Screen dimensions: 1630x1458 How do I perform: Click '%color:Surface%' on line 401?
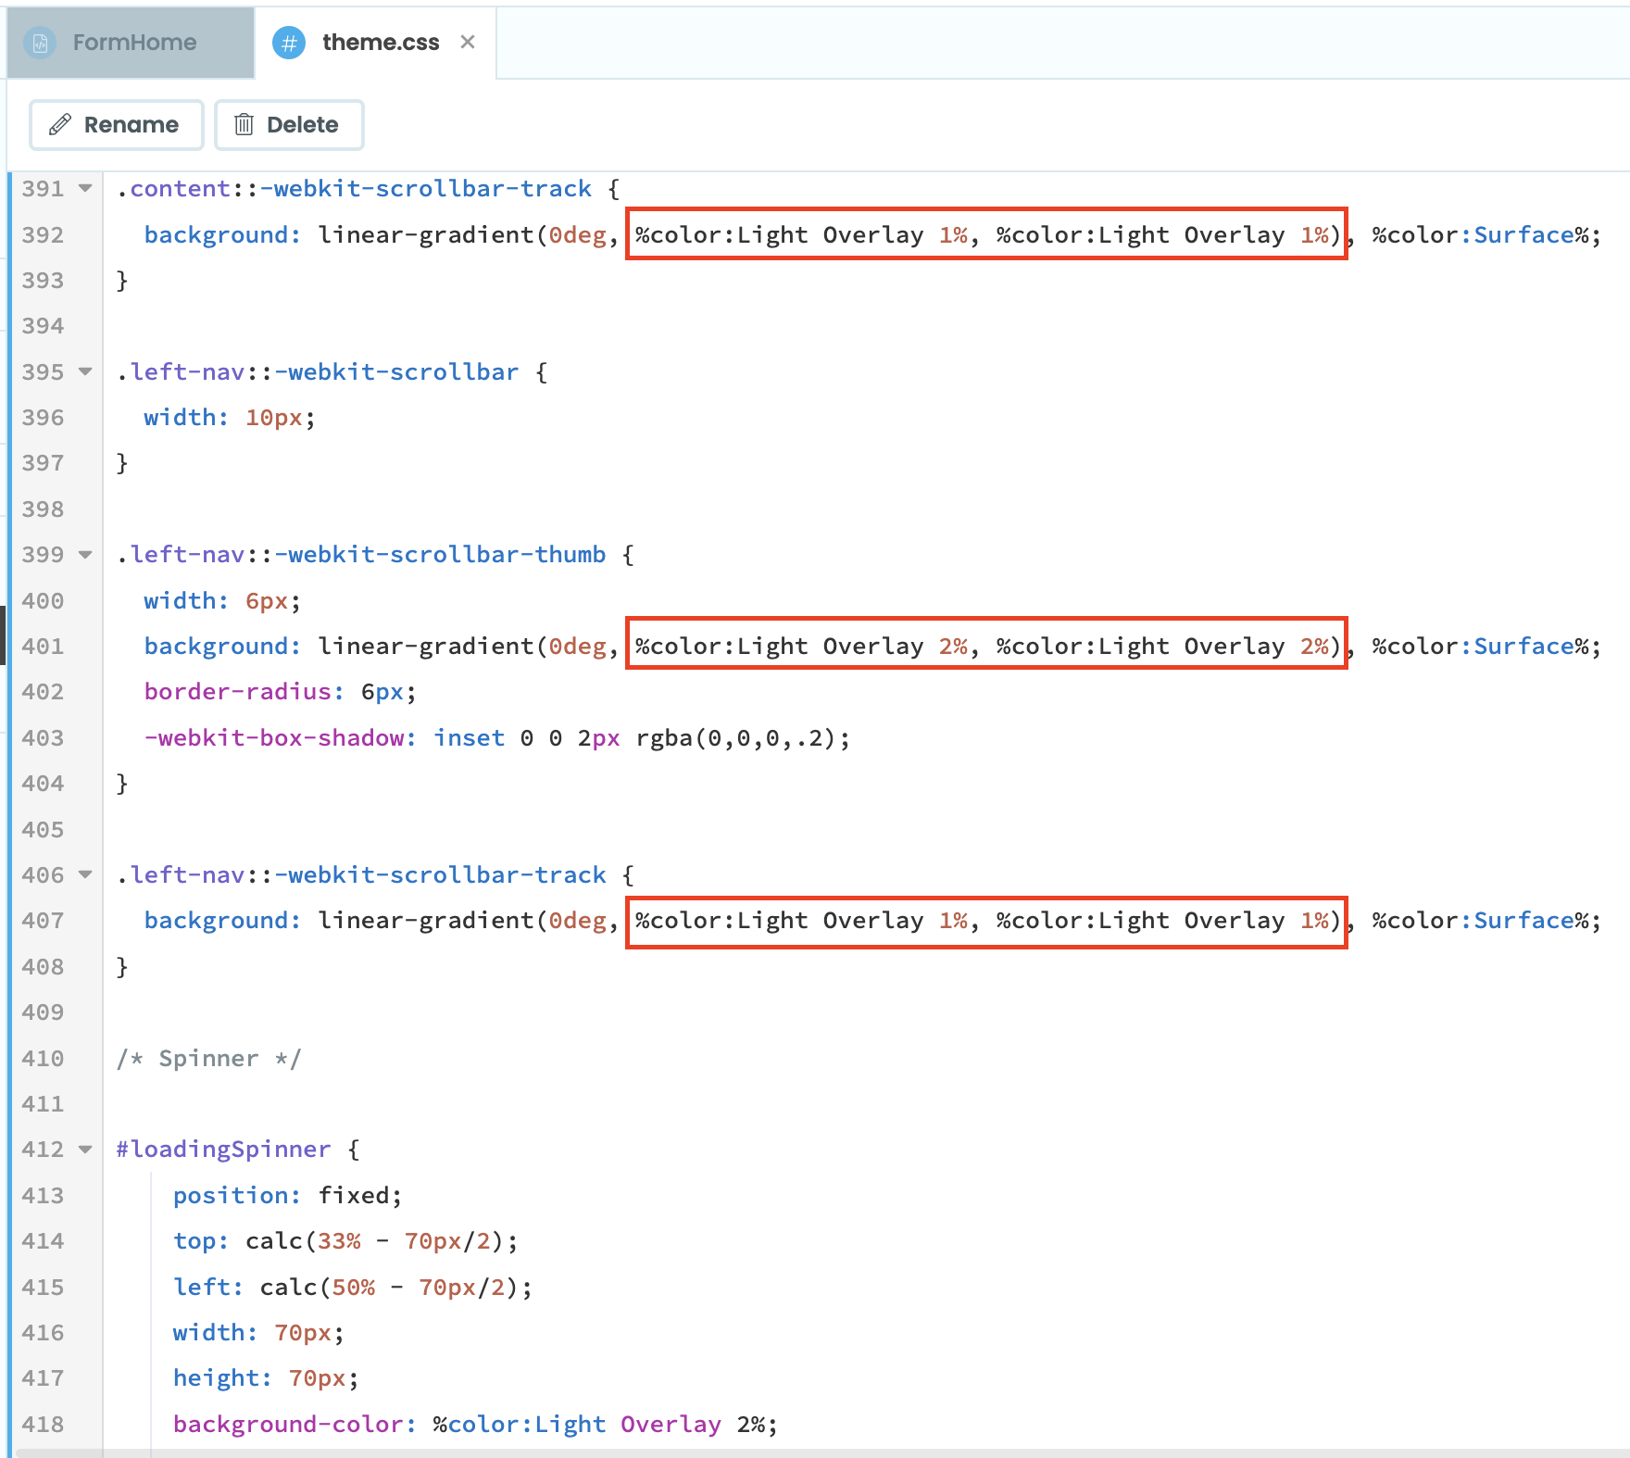[x=1480, y=647]
